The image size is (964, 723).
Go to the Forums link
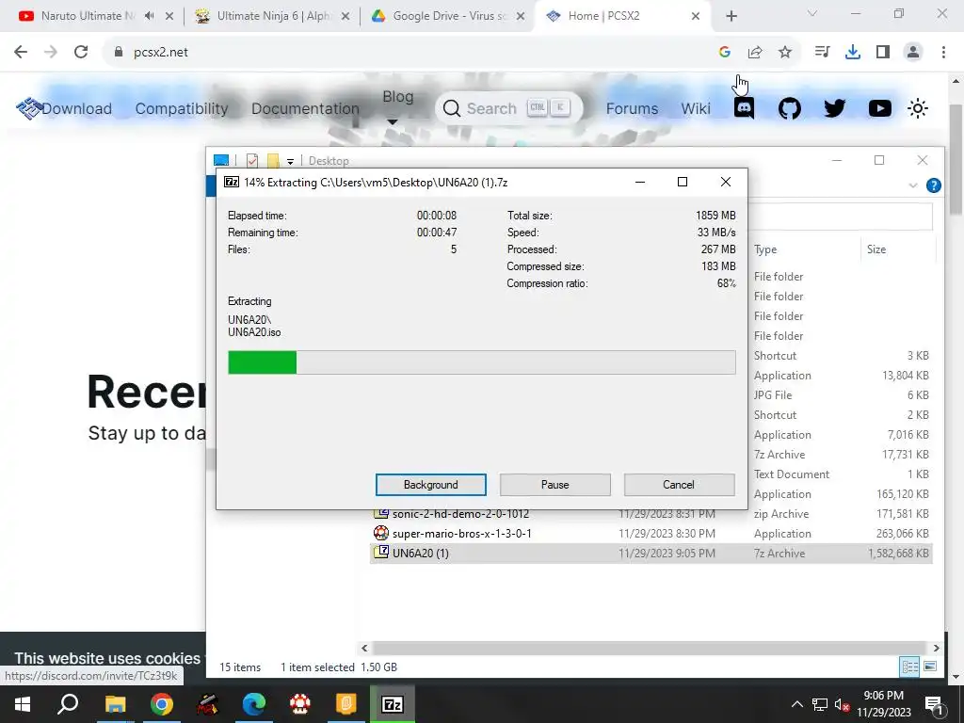pos(632,109)
